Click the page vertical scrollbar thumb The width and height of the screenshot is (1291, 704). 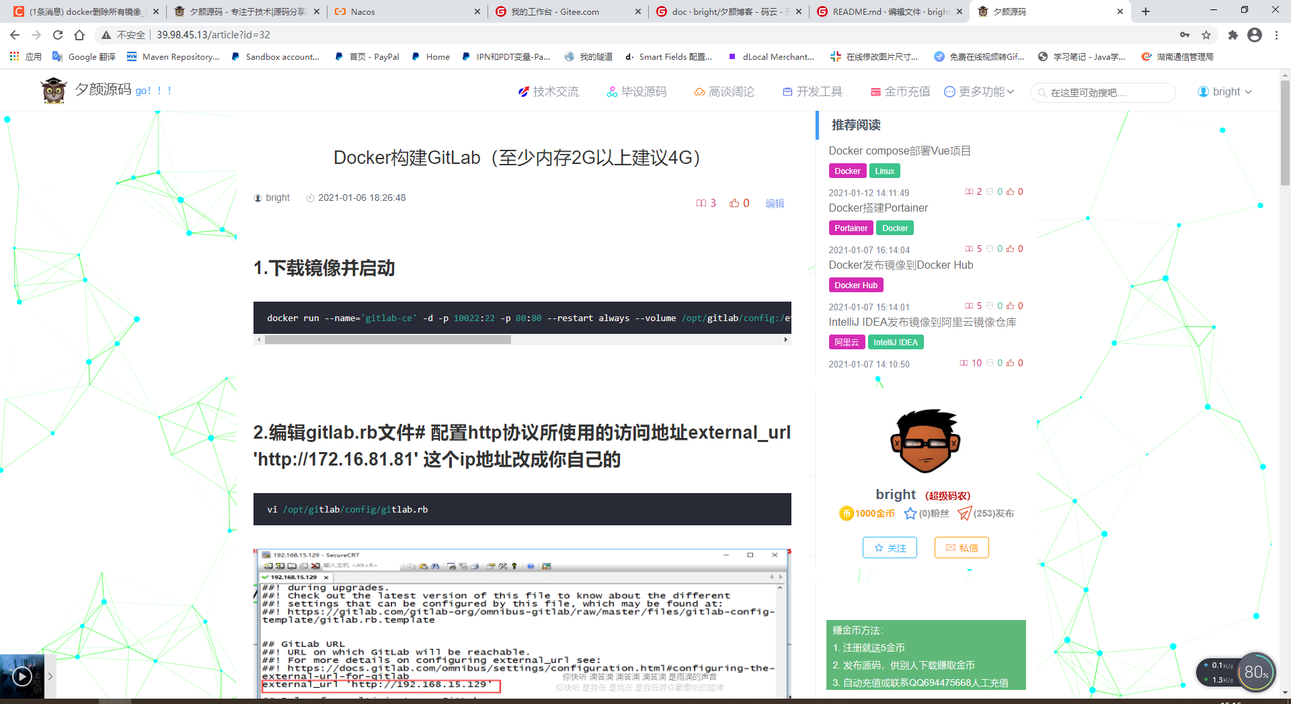point(1285,132)
